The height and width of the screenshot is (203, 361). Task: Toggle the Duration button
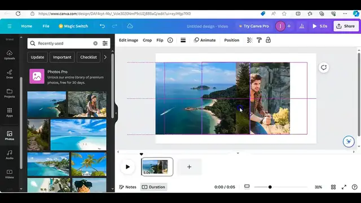tap(153, 187)
